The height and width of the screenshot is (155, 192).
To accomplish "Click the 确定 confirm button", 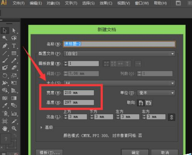I will (135, 152).
